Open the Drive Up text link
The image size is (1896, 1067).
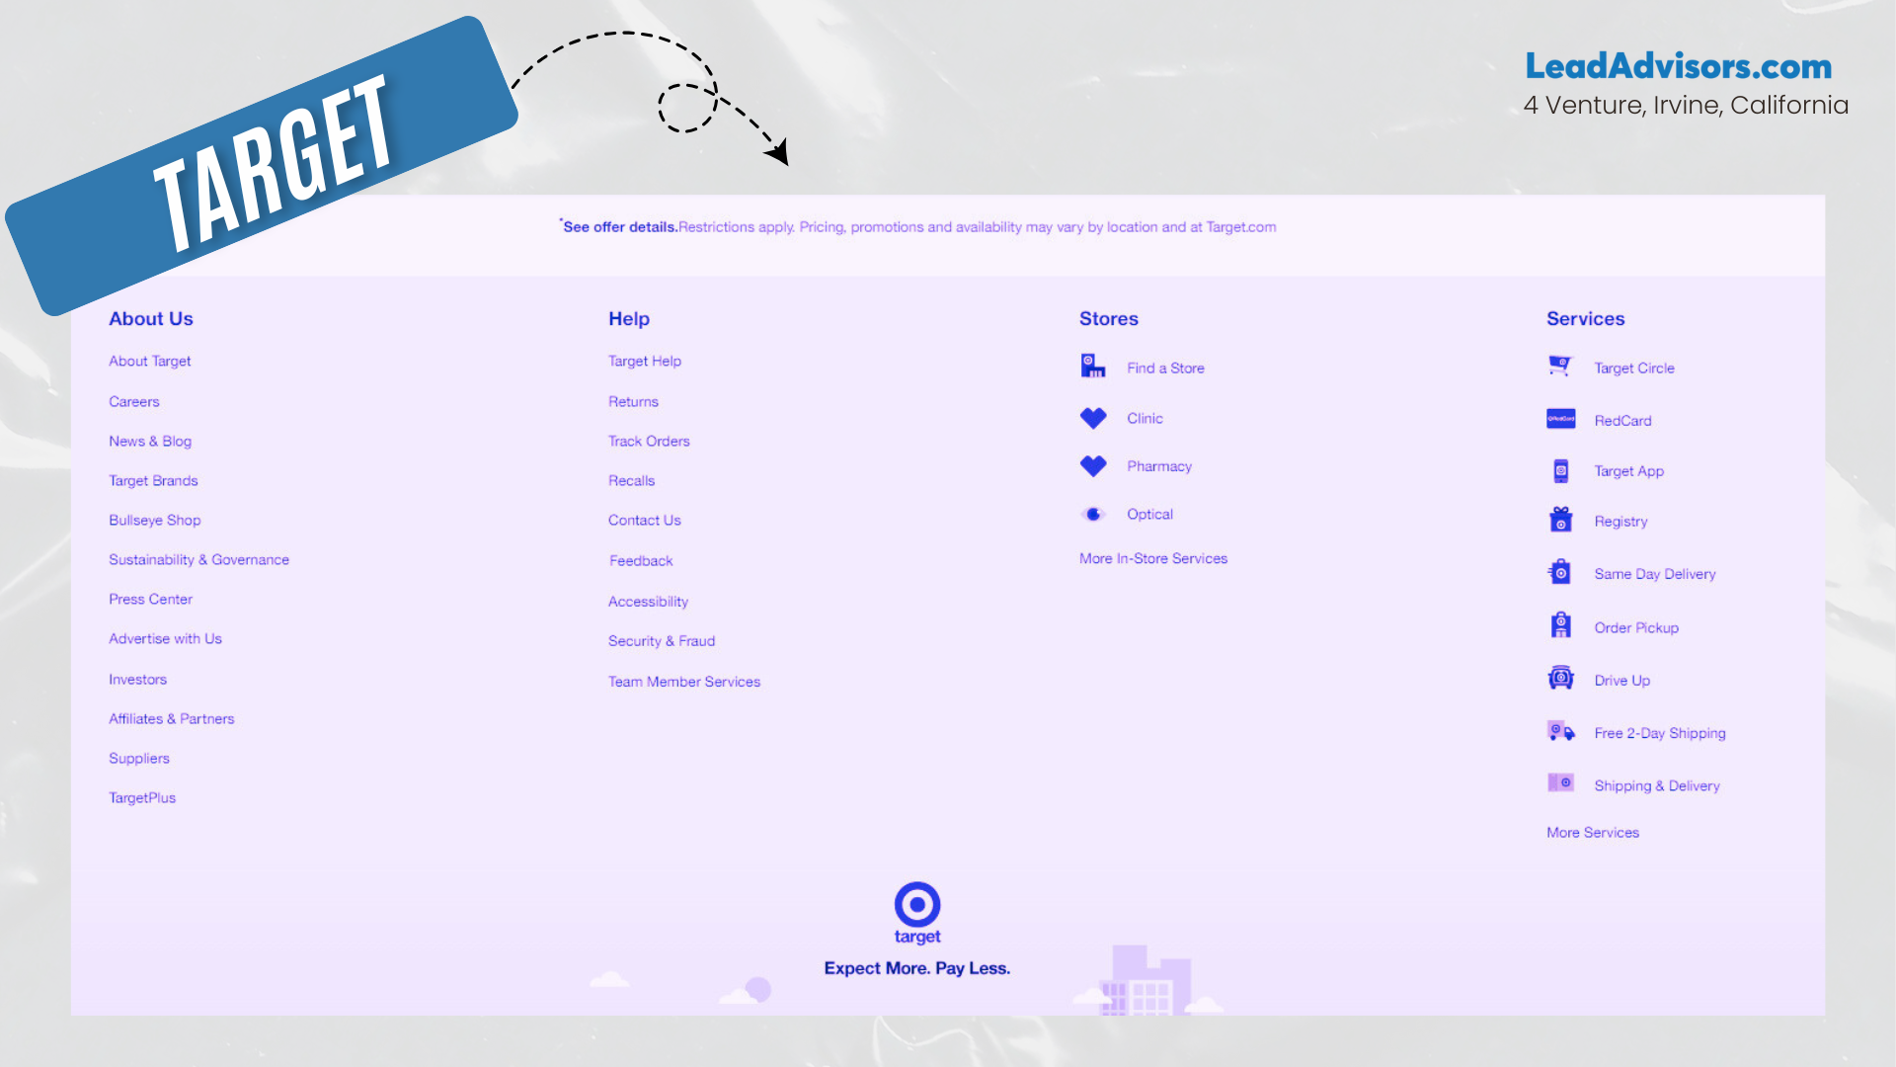click(x=1622, y=681)
